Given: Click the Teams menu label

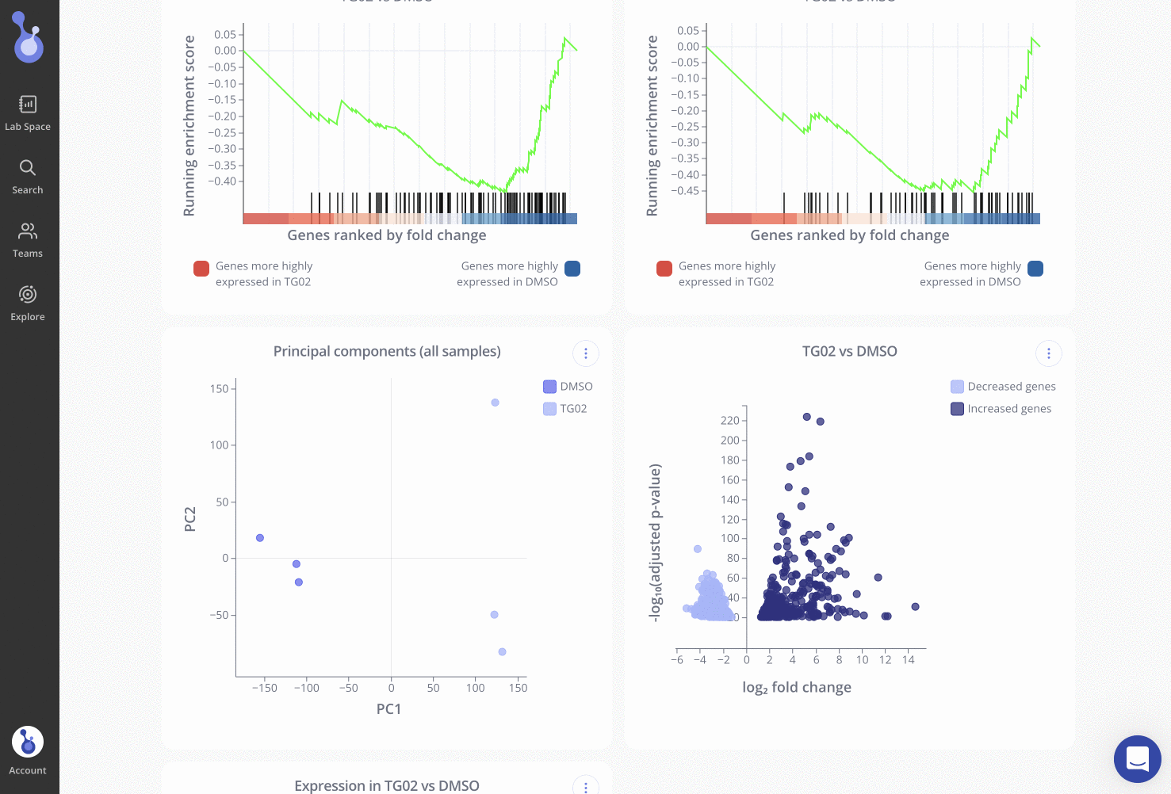Looking at the screenshot, I should coord(28,254).
